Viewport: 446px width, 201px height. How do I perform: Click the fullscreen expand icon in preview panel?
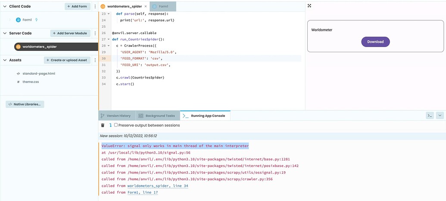coord(309,6)
